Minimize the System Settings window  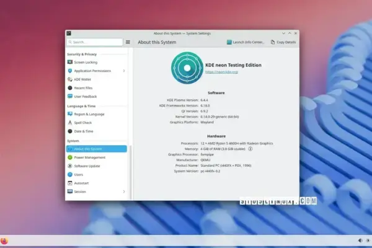click(283, 33)
